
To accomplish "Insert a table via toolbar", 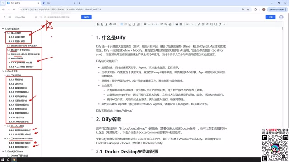I will pyautogui.click(x=181, y=24).
